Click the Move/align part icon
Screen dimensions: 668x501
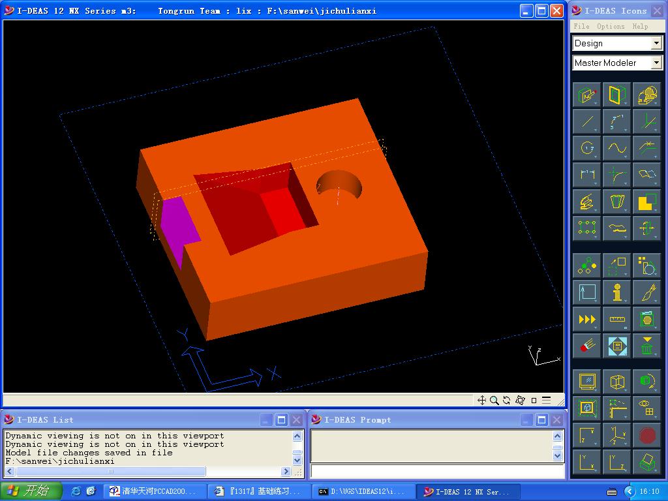pyautogui.click(x=646, y=228)
